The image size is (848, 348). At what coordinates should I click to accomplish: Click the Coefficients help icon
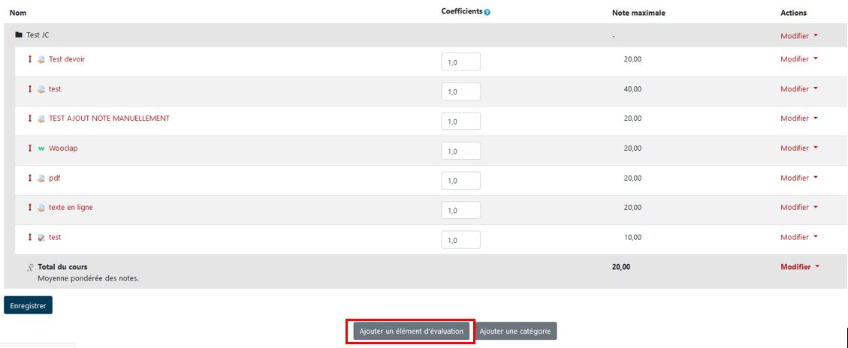point(487,13)
